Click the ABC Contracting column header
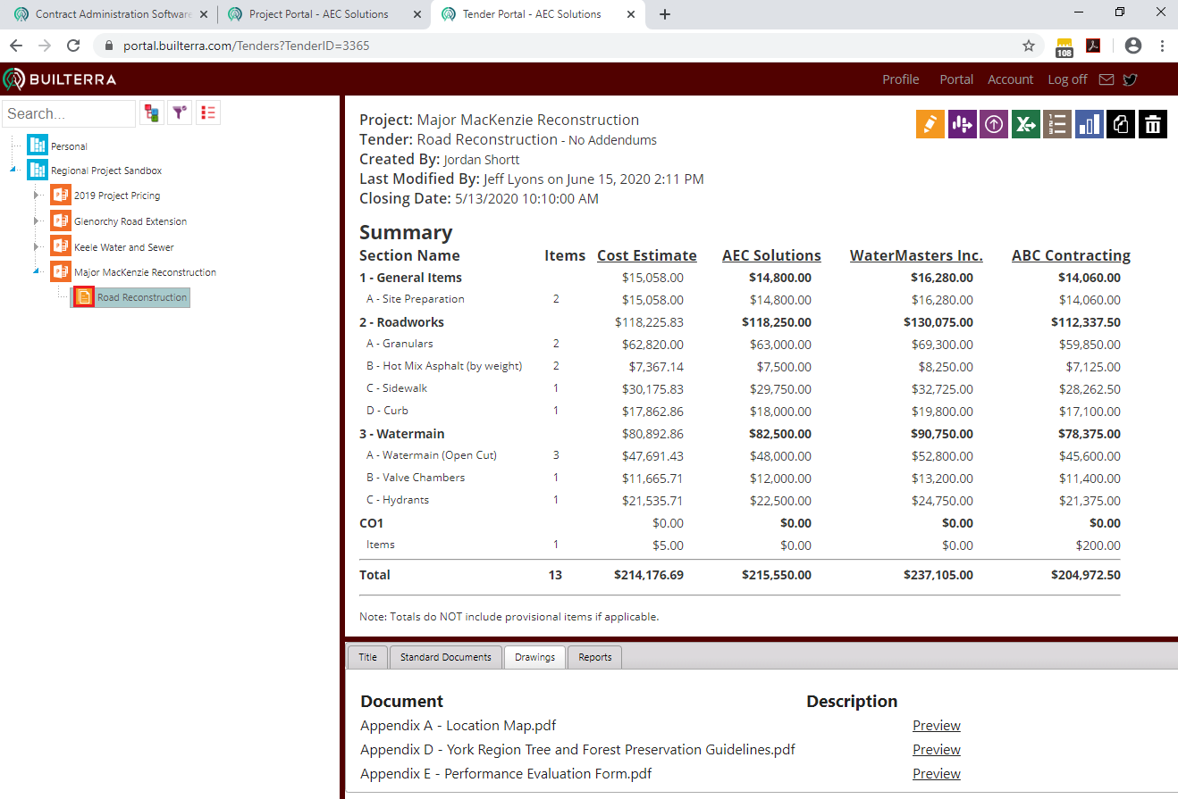This screenshot has height=799, width=1178. tap(1071, 255)
